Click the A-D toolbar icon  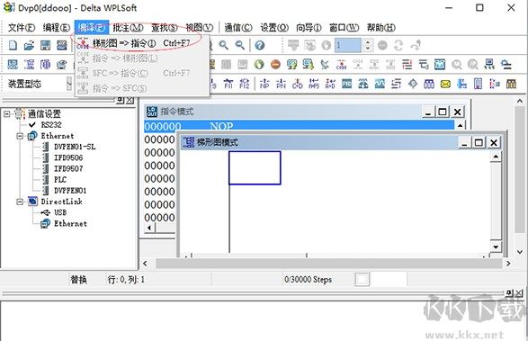click(330, 84)
